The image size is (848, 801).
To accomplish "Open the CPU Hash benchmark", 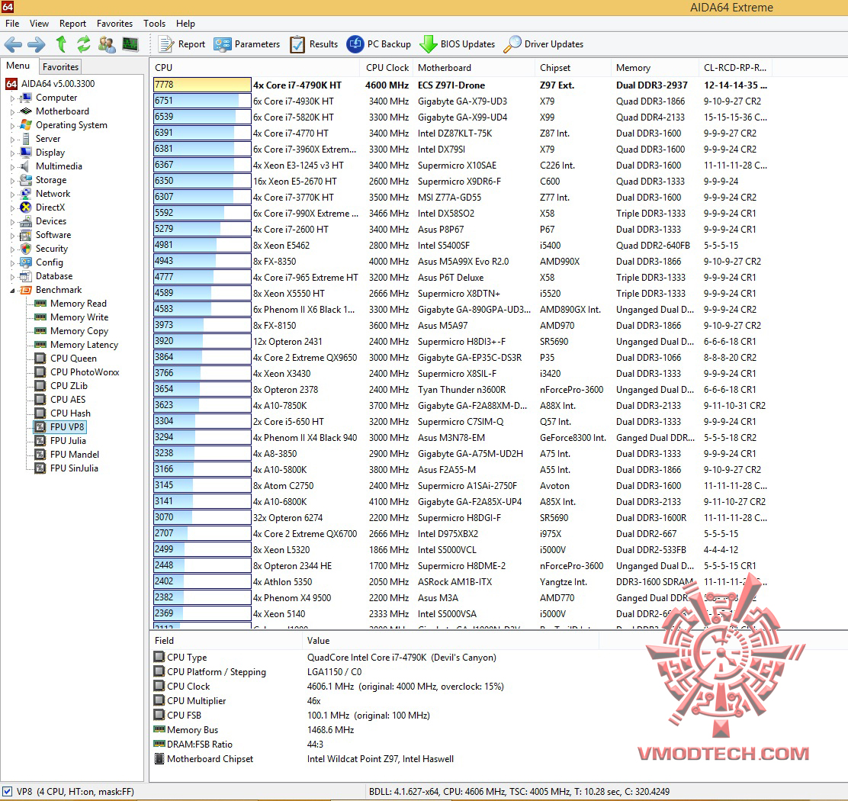I will pyautogui.click(x=63, y=413).
